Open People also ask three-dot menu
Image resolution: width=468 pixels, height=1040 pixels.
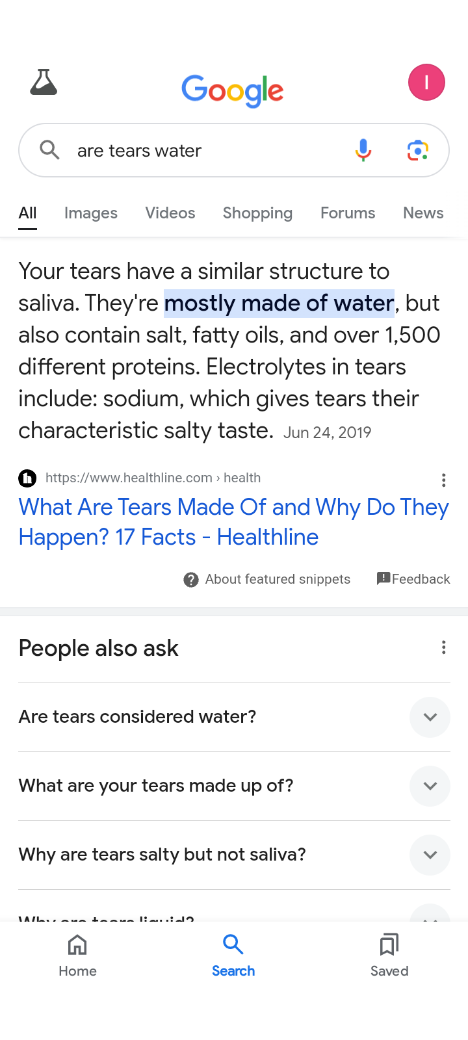[443, 647]
